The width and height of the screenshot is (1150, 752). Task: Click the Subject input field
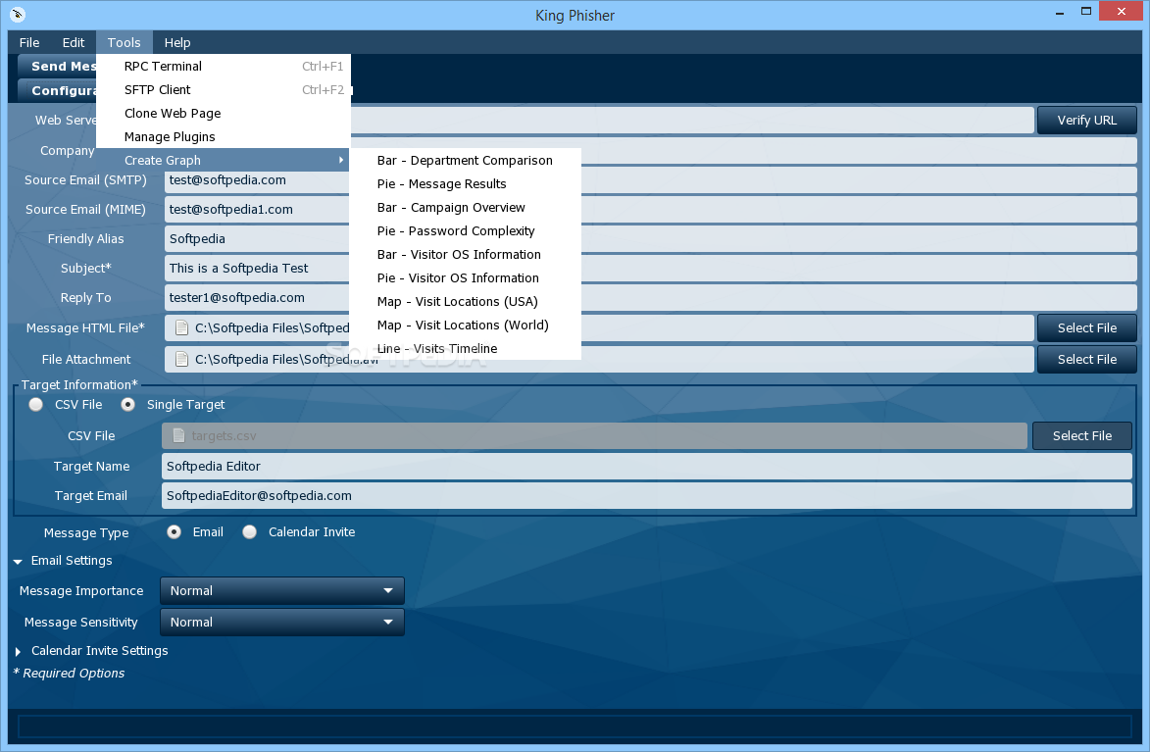click(x=651, y=268)
